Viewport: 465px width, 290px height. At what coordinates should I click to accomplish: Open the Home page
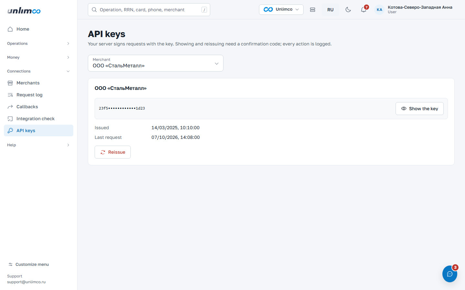(x=38, y=29)
